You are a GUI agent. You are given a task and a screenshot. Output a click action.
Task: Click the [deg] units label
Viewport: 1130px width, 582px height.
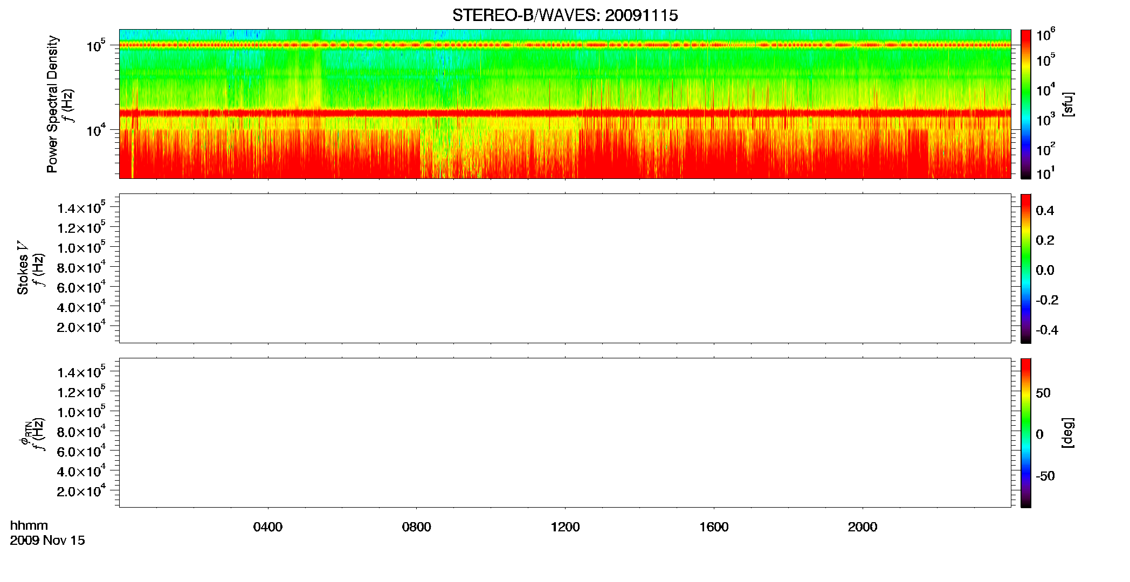coord(1068,433)
